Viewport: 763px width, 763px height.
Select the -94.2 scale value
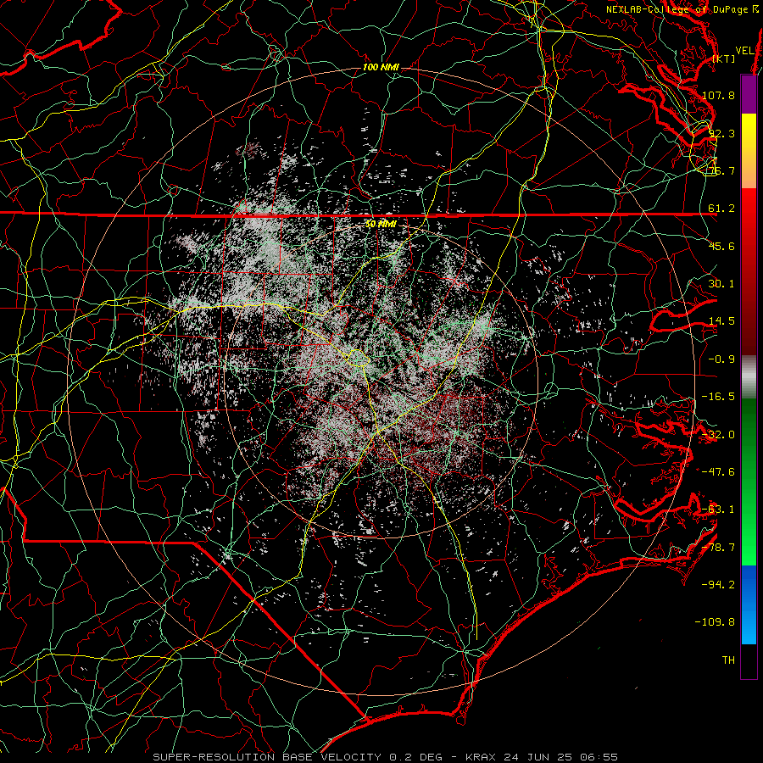(718, 584)
